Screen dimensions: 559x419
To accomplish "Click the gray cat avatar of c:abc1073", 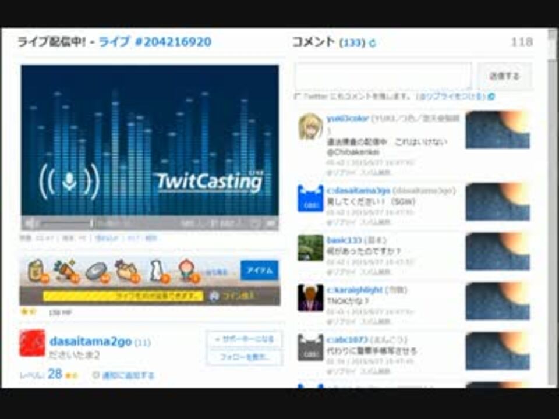I will 310,347.
